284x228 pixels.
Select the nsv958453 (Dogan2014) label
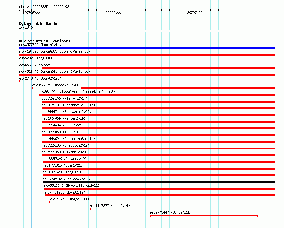(69, 199)
